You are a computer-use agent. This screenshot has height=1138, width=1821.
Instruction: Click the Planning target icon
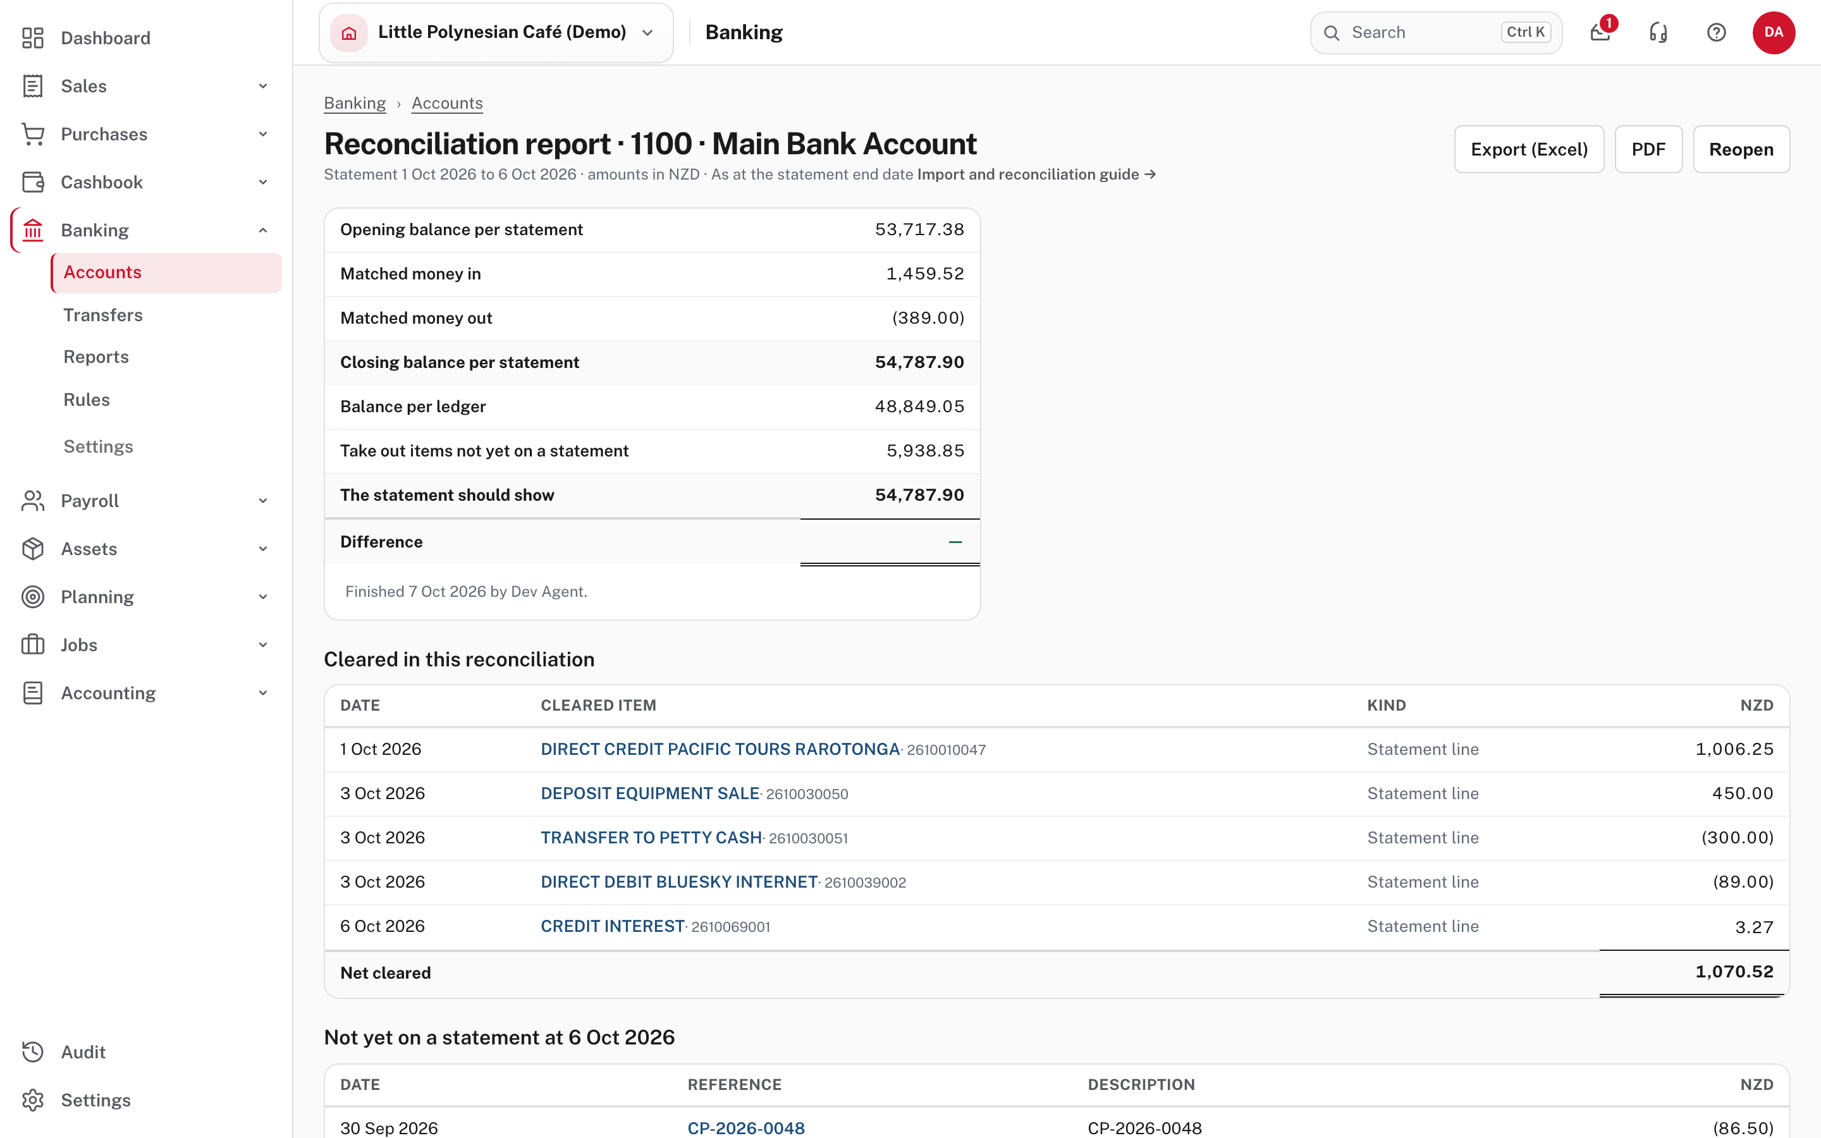tap(32, 597)
